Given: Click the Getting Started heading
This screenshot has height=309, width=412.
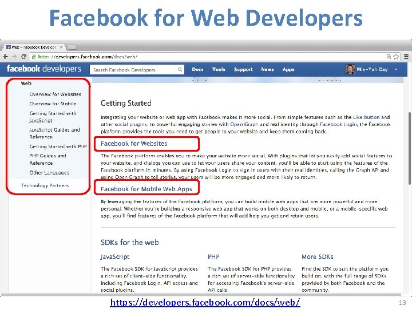Looking at the screenshot, I should [x=126, y=103].
